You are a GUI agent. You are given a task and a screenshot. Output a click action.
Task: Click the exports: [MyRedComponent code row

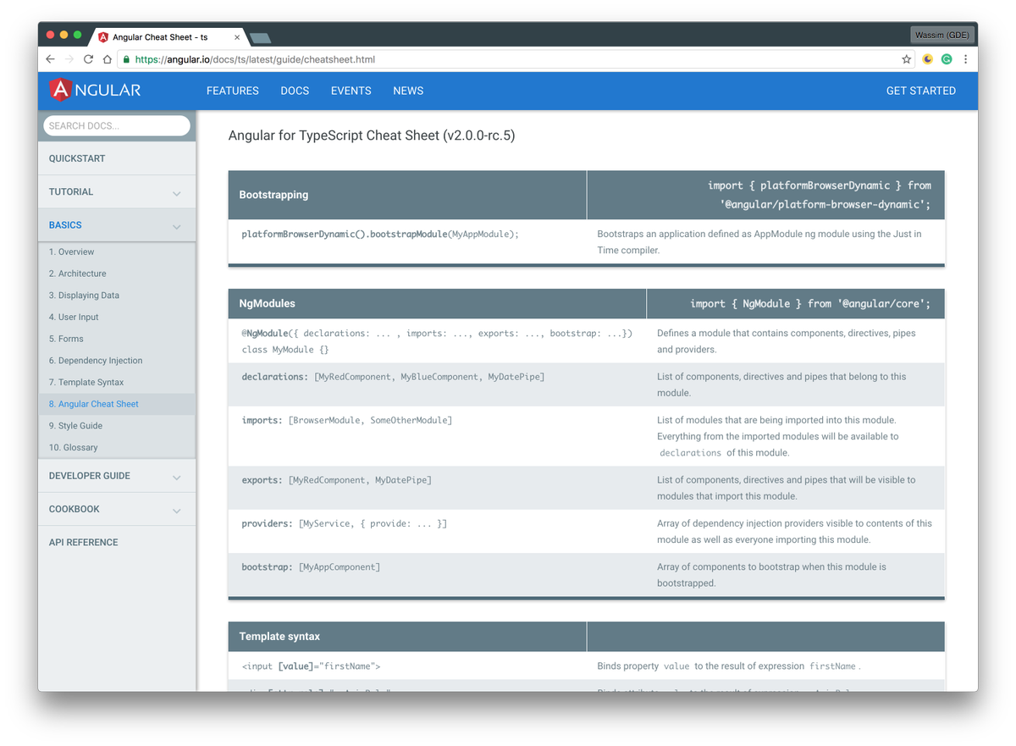point(586,488)
